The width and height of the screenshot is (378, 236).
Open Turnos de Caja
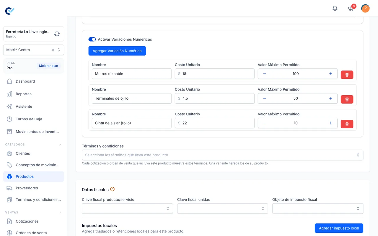34,119
